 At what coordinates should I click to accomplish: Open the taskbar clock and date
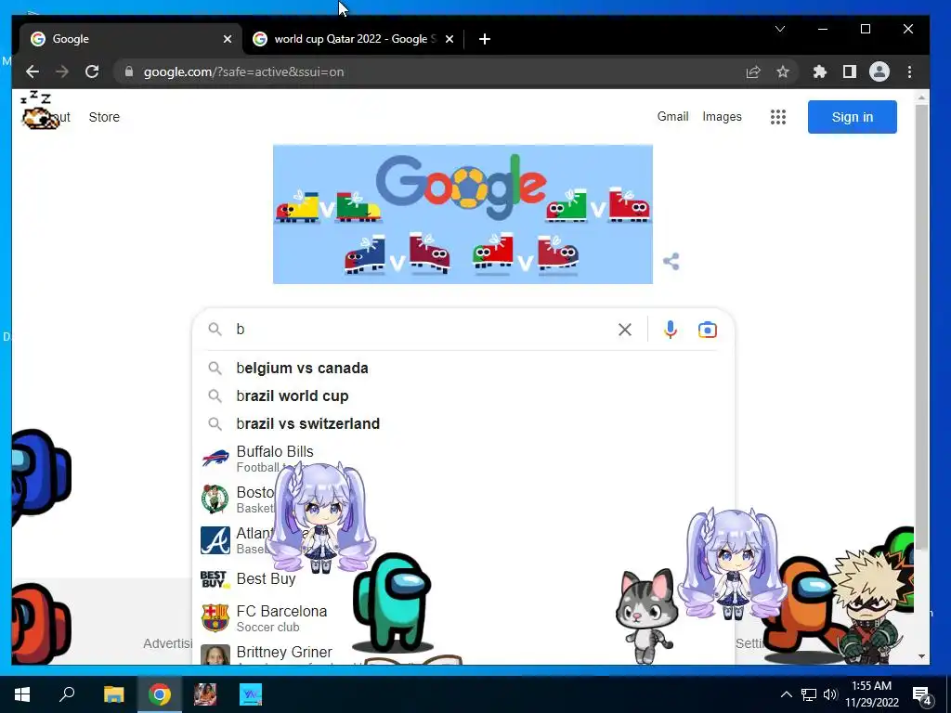pos(871,694)
